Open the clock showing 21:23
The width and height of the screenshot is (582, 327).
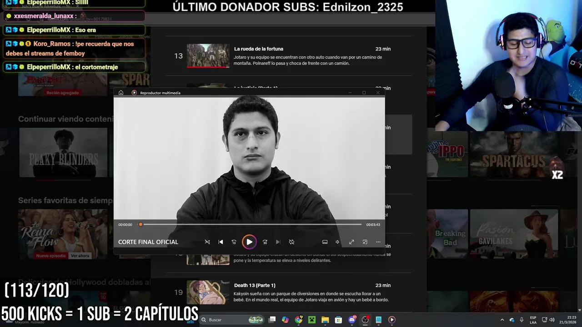click(568, 320)
